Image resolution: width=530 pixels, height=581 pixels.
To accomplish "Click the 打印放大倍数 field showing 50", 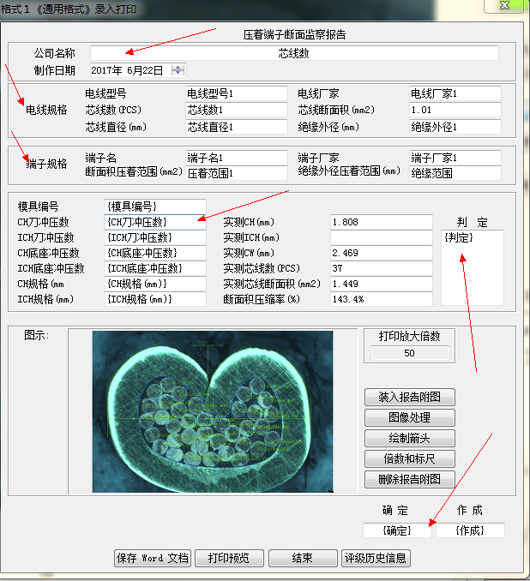I will coord(409,353).
